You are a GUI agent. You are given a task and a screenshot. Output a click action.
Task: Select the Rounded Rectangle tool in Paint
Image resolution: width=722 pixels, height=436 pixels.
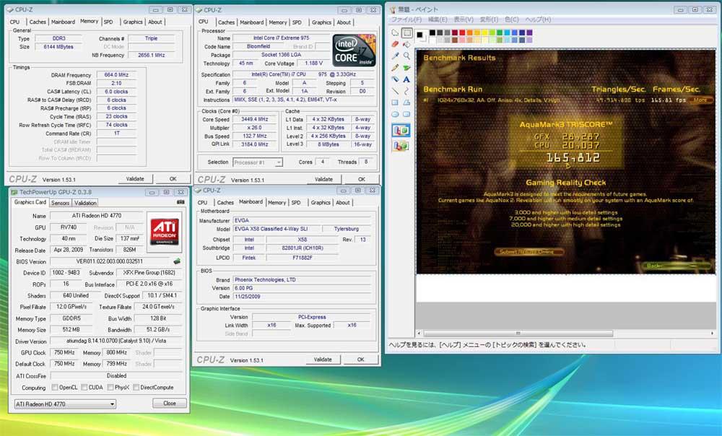406,114
